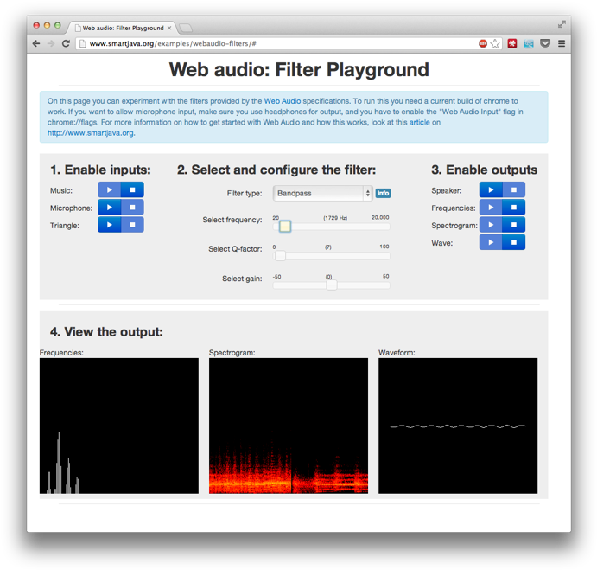The image size is (597, 570).
Task: Reload the page with the refresh icon
Action: pyautogui.click(x=66, y=43)
